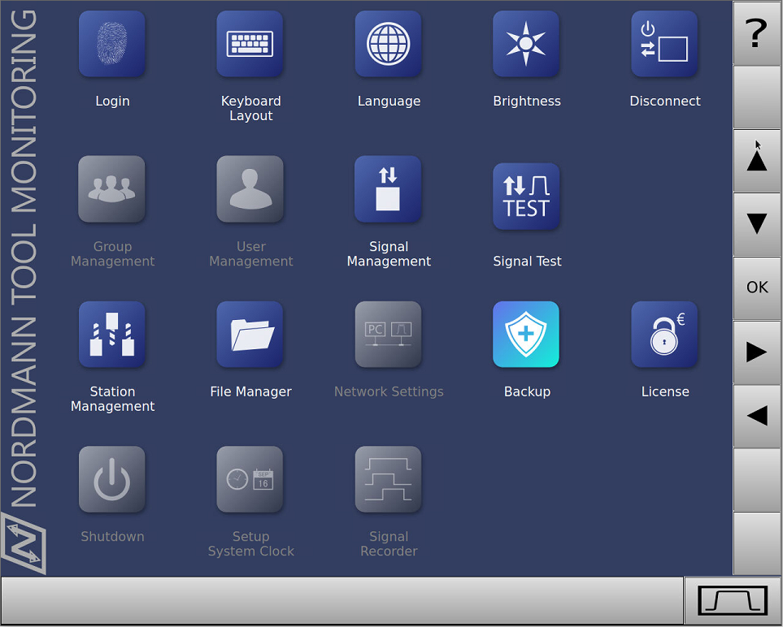Open the License padlock icon
Screen dimensions: 783x627
(x=664, y=335)
